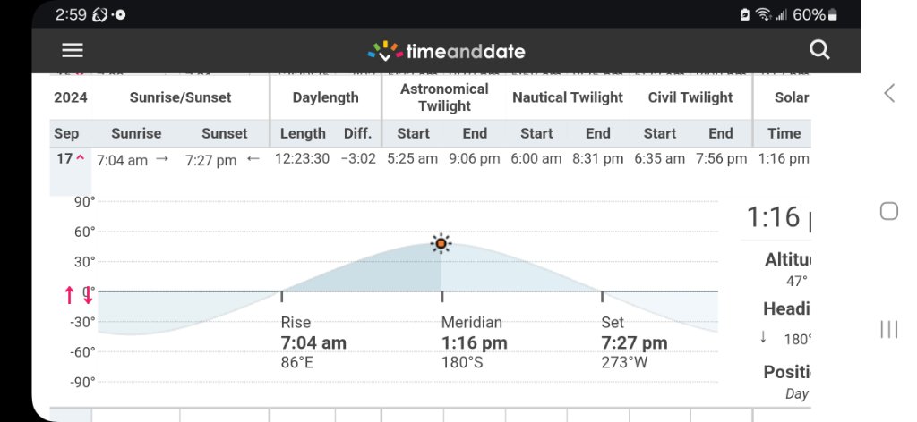Click the 12:23:30 day length value
917x422 pixels.
(302, 159)
